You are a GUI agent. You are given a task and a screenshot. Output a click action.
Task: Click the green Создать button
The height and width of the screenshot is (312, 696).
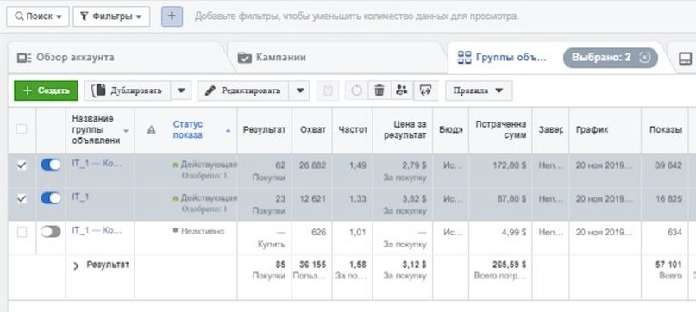[x=46, y=90]
